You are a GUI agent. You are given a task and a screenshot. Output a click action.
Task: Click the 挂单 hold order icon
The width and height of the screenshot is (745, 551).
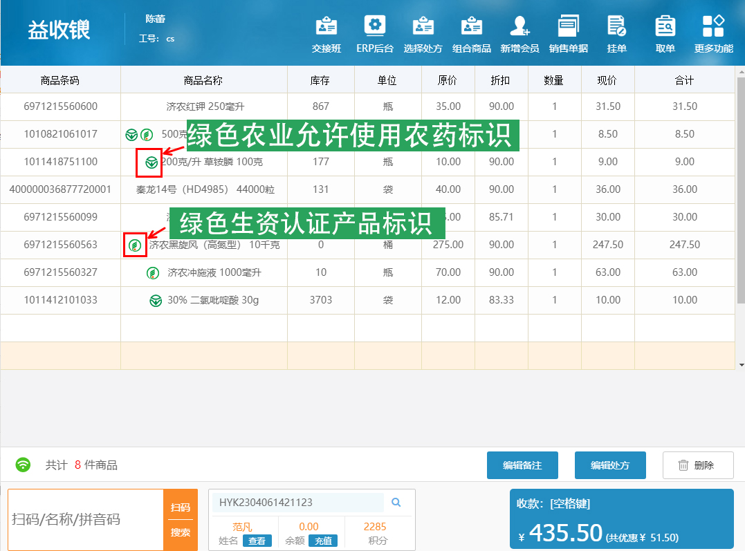tap(616, 35)
